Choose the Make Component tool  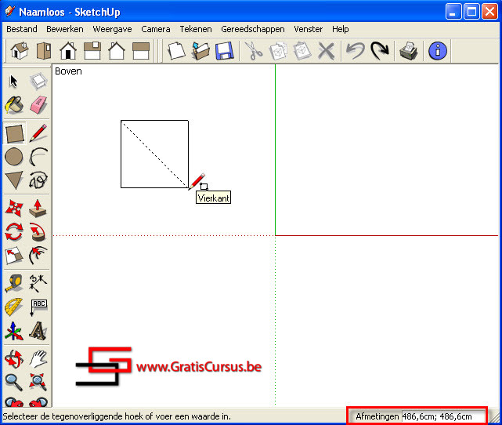(38, 81)
